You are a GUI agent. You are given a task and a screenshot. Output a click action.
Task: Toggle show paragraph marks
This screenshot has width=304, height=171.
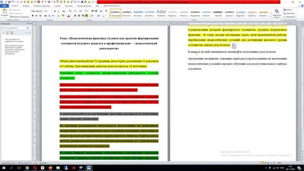106,11
